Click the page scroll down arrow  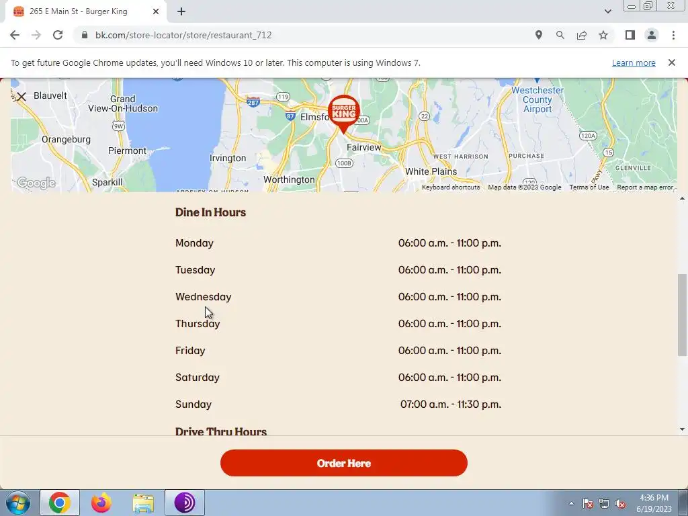tap(682, 429)
